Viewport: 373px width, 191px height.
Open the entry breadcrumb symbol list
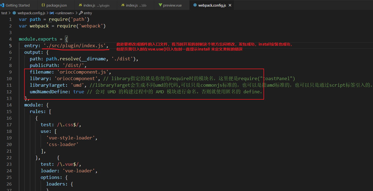pos(88,13)
